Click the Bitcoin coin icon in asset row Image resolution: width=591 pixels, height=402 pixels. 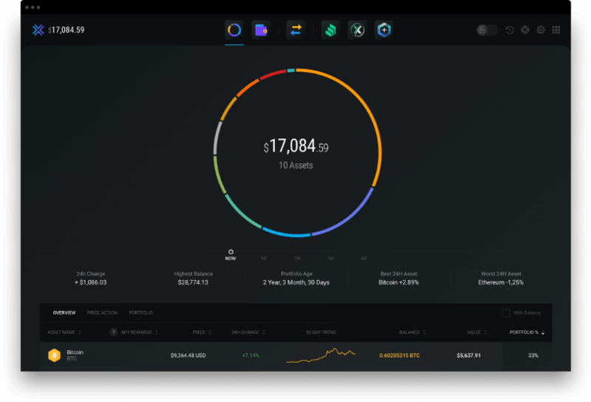pos(54,355)
